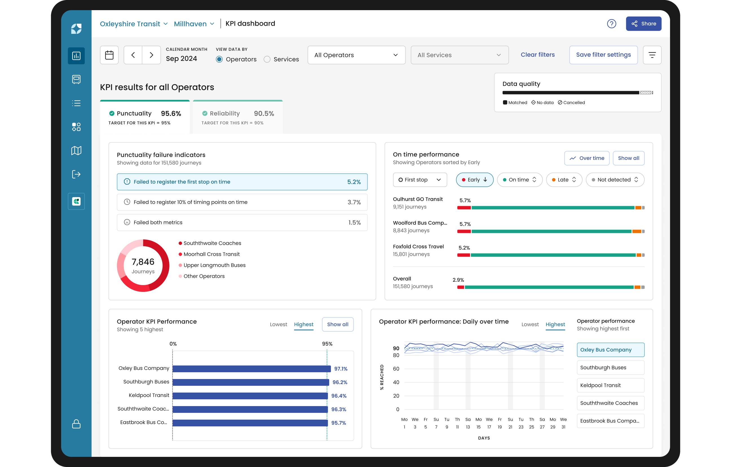Viewport: 731px width, 467px height.
Task: Toggle the Late sort chip
Action: (x=564, y=180)
